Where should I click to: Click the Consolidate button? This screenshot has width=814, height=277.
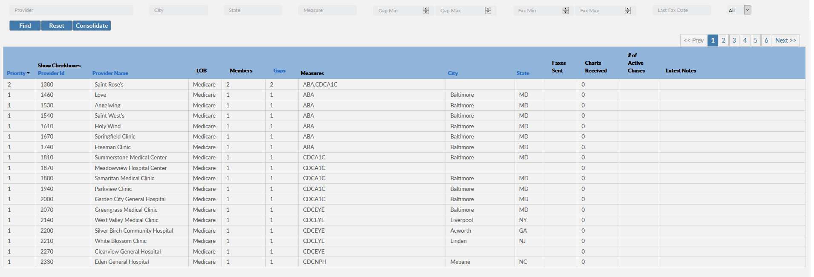(x=92, y=26)
